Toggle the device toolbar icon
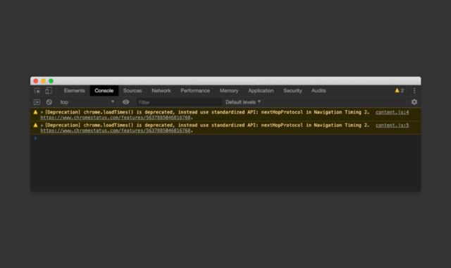 coord(49,91)
